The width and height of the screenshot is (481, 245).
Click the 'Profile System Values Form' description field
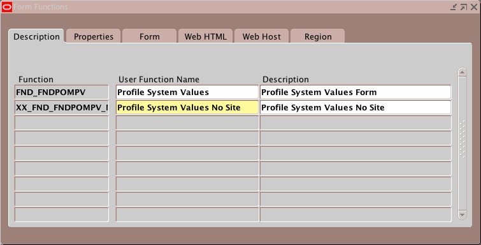355,93
